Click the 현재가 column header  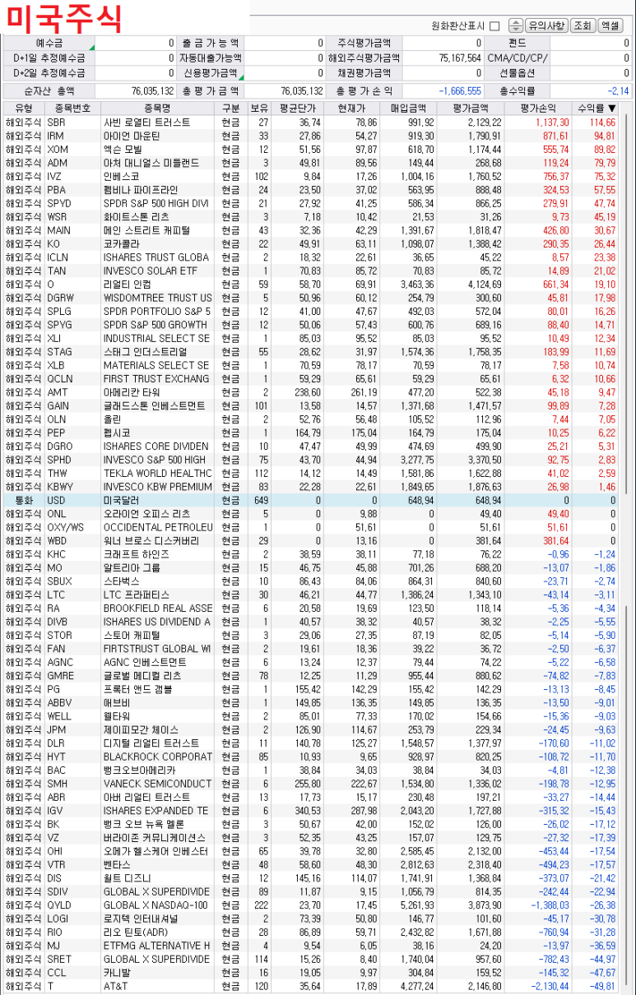coord(351,109)
